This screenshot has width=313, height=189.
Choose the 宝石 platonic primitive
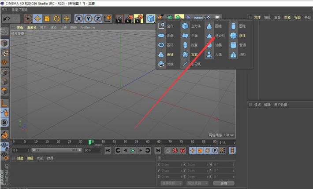191,55
